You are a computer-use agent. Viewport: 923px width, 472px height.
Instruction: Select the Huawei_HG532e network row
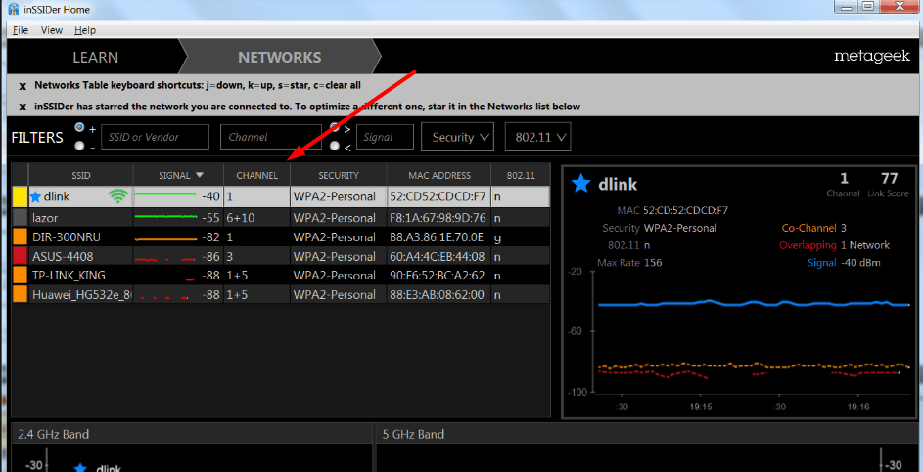[281, 294]
